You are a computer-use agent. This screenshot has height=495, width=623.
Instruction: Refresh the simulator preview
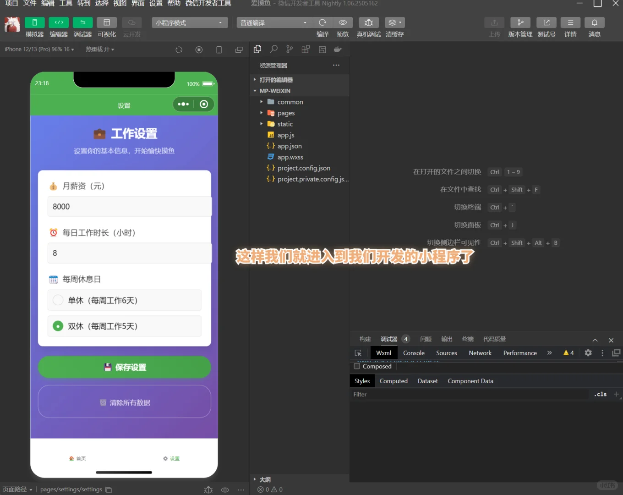(179, 49)
